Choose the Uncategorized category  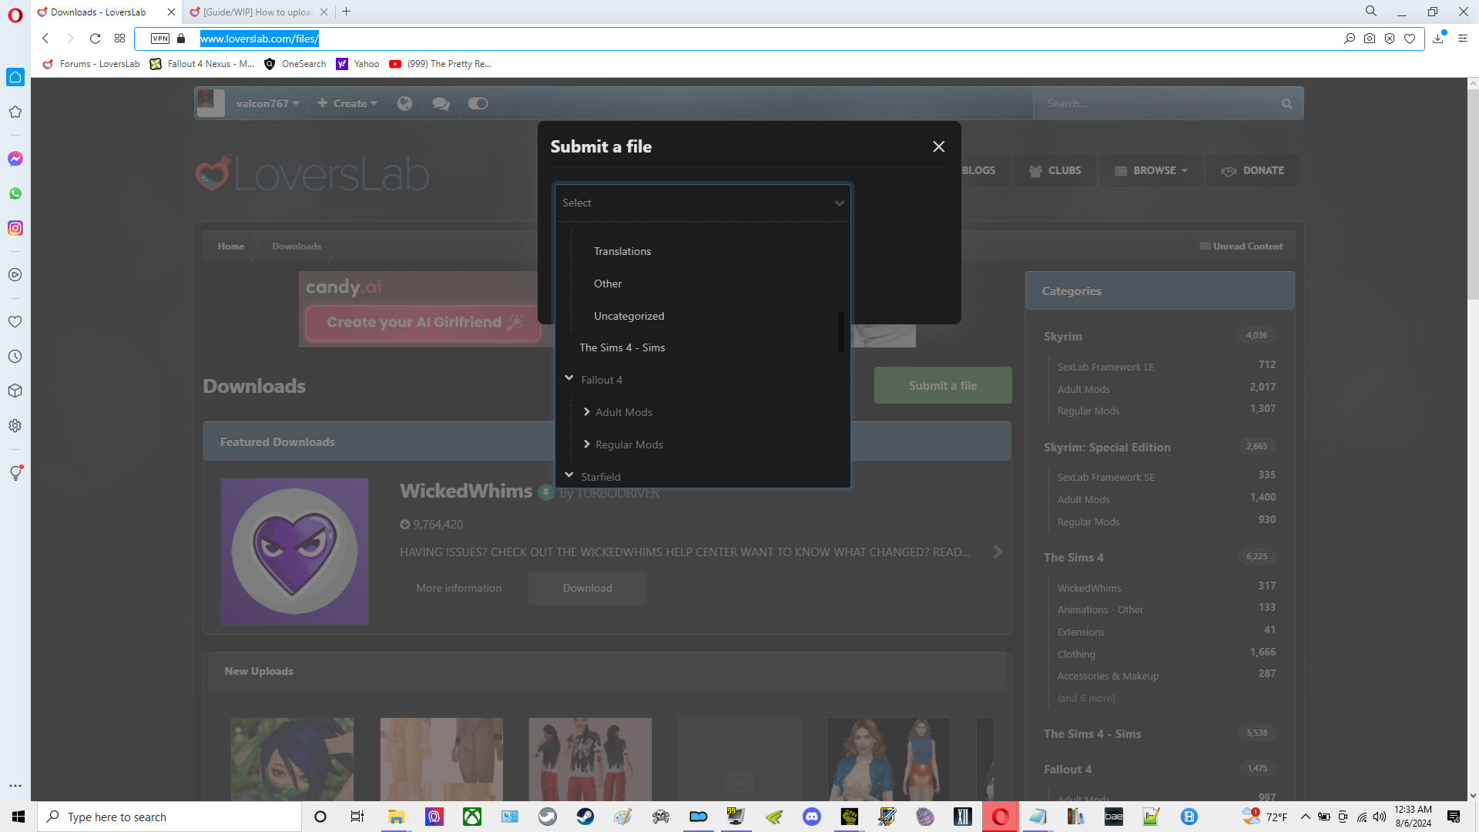629,316
